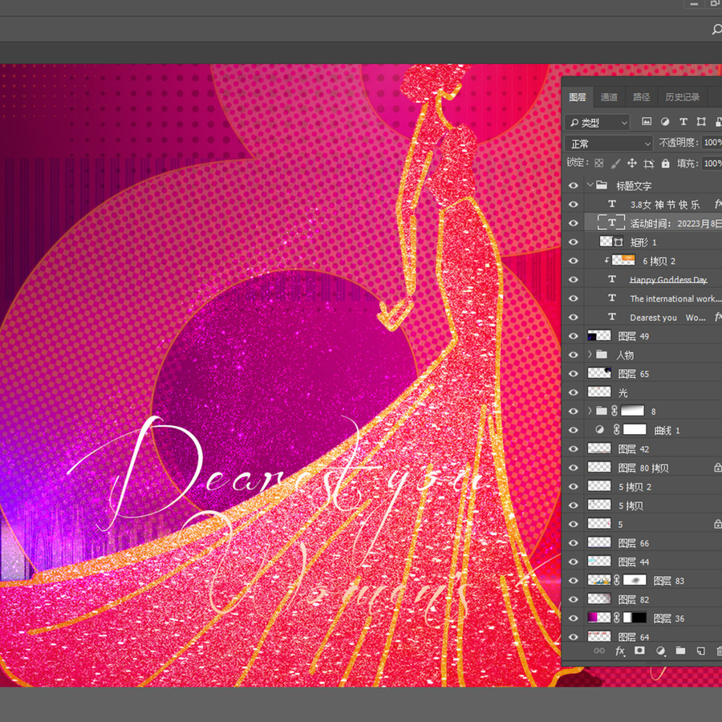Expand the 人物 group

(590, 355)
